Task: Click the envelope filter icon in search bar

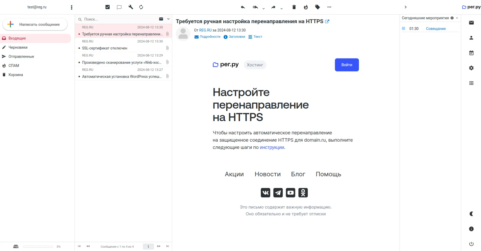Action: tap(161, 19)
